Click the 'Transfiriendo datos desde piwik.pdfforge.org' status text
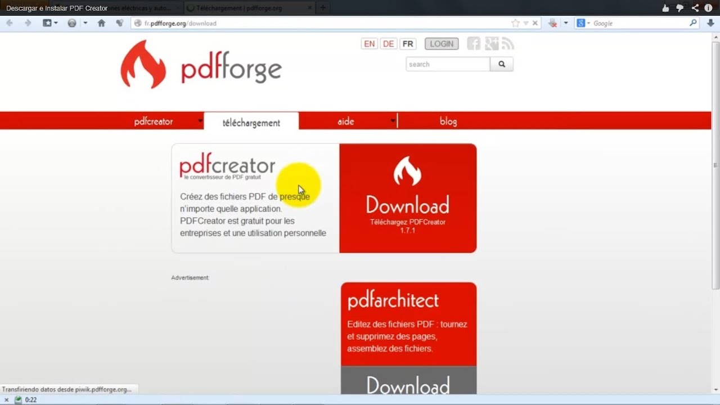720x405 pixels. [x=67, y=389]
